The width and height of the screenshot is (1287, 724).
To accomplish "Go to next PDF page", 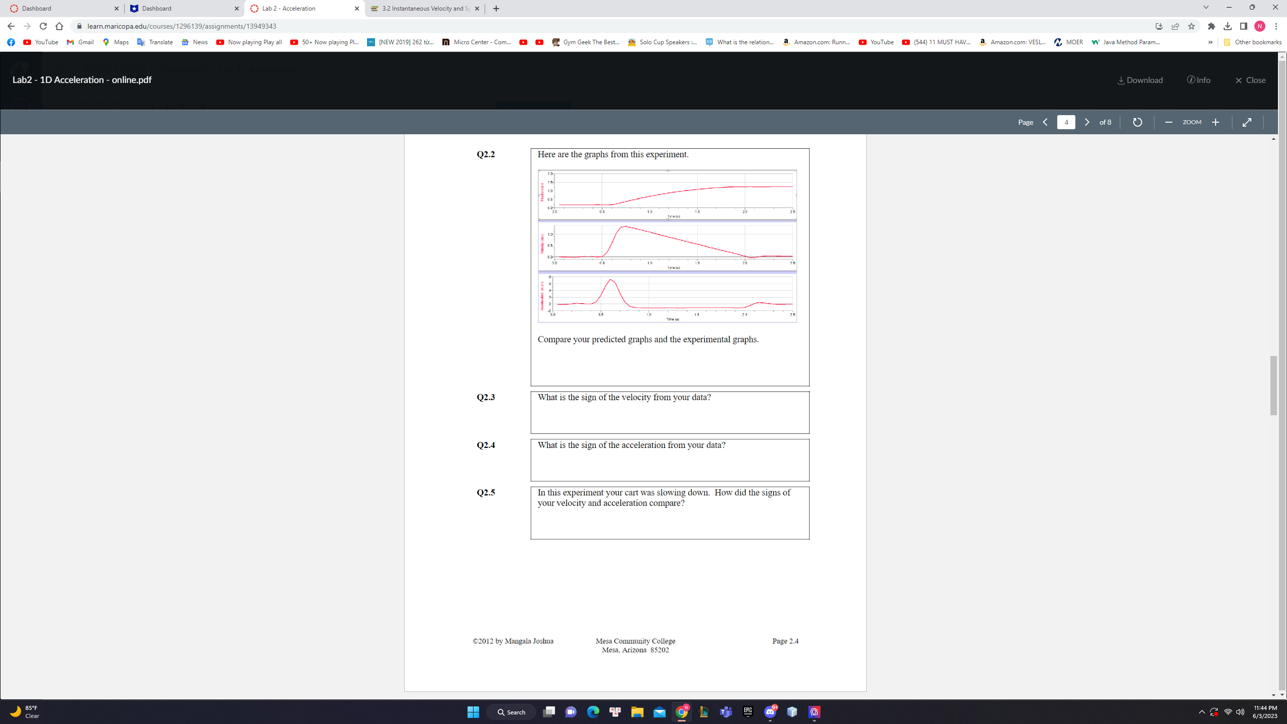I will point(1086,122).
